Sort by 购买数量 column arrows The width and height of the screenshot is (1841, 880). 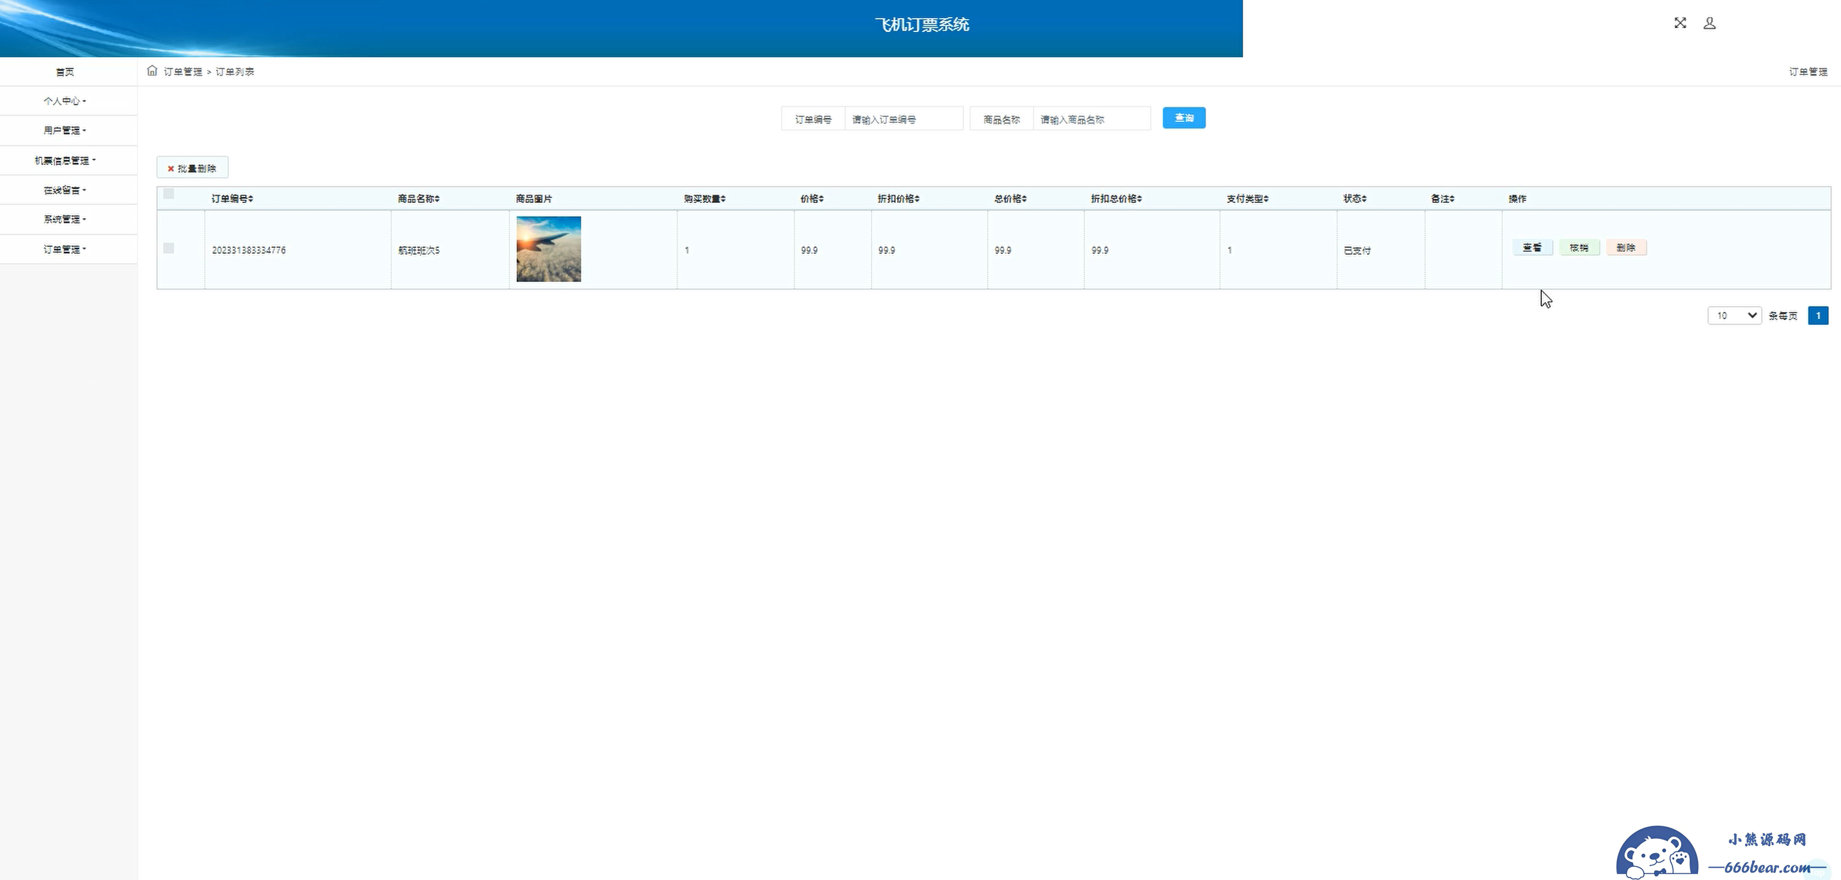pos(723,198)
